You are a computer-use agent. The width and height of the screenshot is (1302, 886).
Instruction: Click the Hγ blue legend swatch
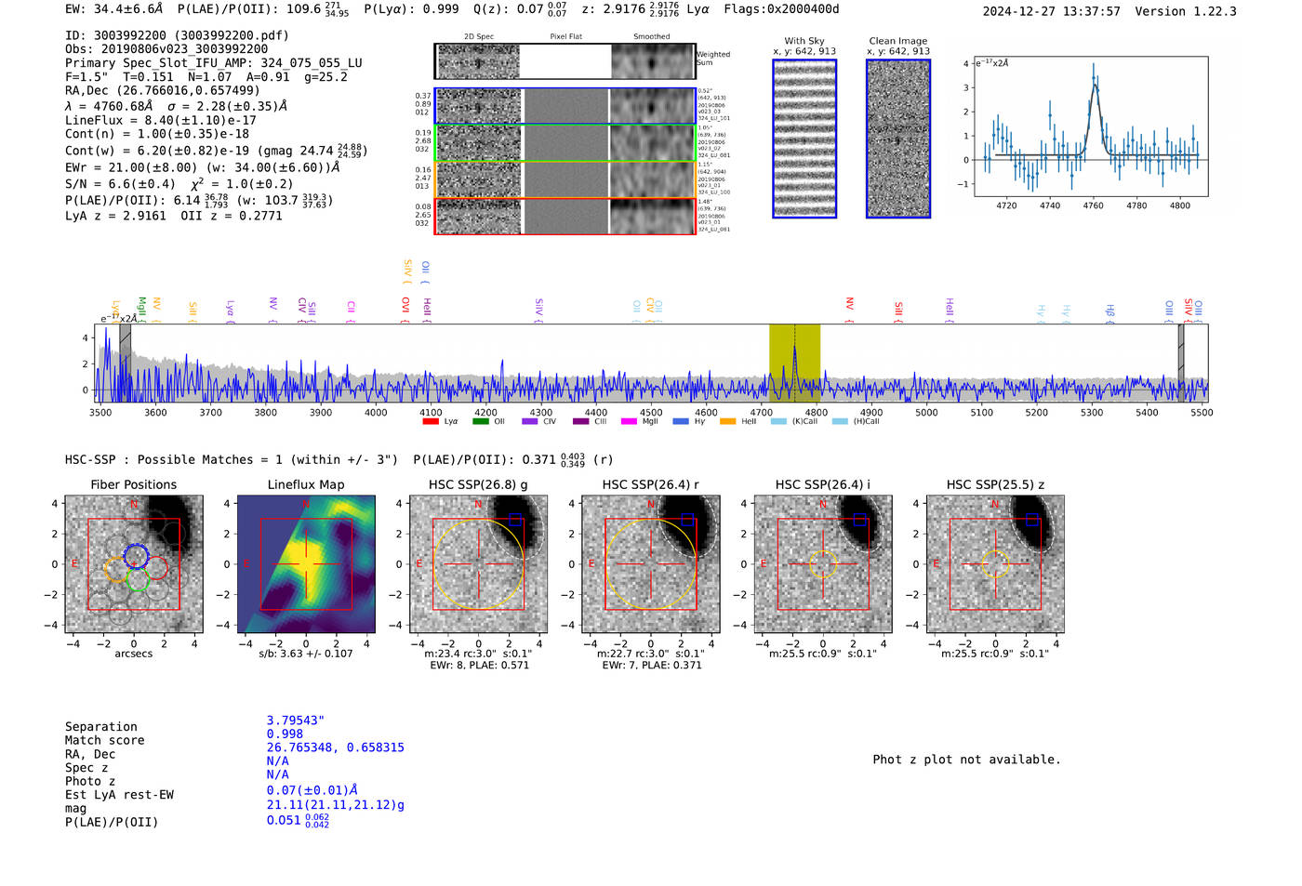(681, 421)
